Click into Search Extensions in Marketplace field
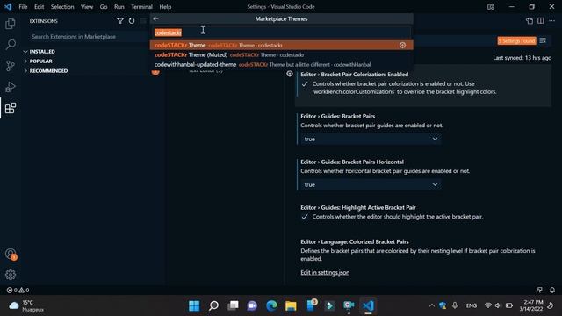The height and width of the screenshot is (316, 562). coord(88,37)
